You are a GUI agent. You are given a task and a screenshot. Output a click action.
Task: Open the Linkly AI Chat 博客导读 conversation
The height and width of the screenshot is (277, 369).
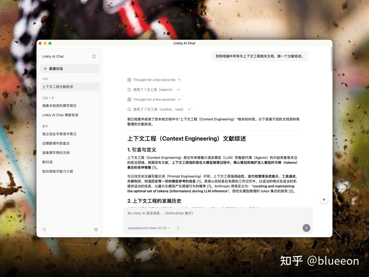[x=70, y=115]
